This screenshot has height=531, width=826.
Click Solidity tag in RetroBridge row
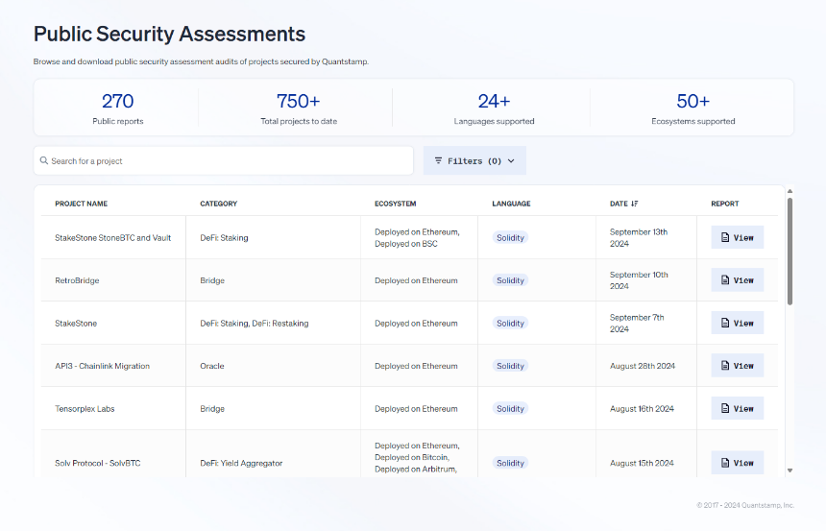tap(510, 280)
